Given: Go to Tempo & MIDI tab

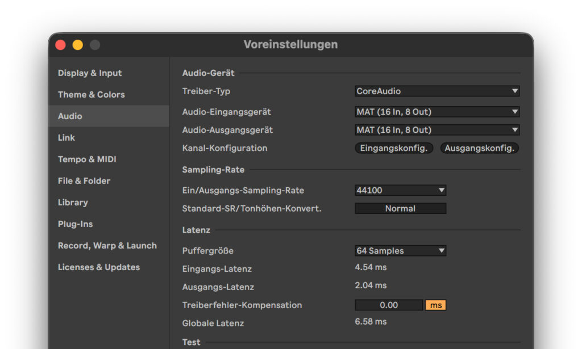Looking at the screenshot, I should [109, 159].
